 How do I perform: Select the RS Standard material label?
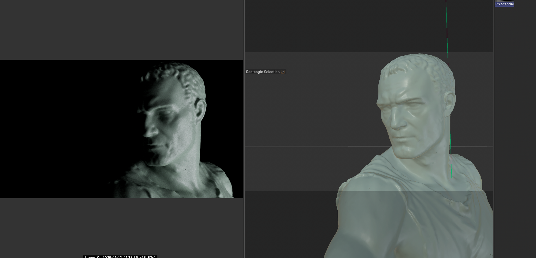[x=504, y=4]
